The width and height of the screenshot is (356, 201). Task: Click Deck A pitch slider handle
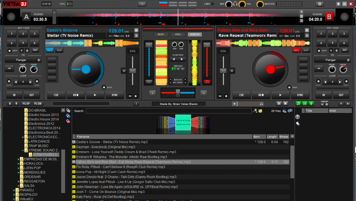point(133,71)
